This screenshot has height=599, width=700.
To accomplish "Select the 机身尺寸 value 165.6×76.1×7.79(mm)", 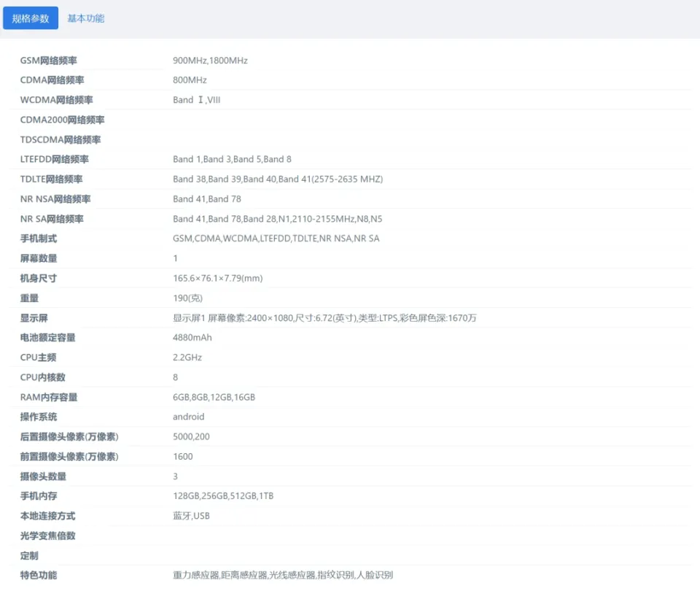I will tap(217, 278).
